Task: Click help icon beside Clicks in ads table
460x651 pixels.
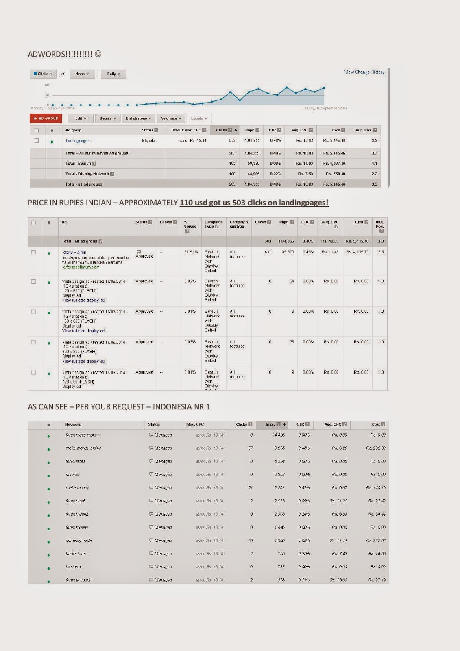Action: pyautogui.click(x=269, y=222)
